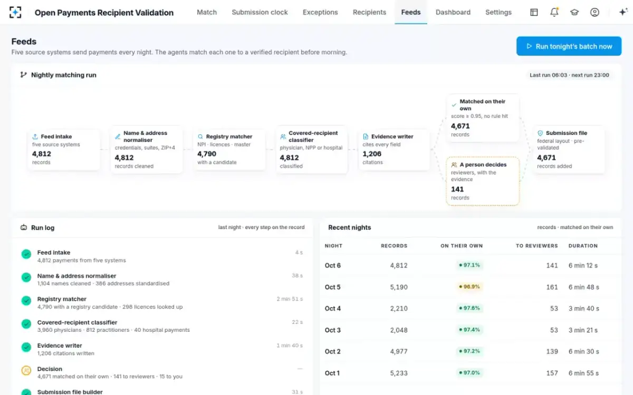Click the Covered-recipient classifier log check status
This screenshot has height=395, width=633.
click(x=26, y=324)
